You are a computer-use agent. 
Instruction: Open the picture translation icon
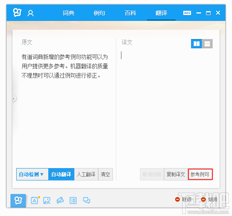click(47, 201)
